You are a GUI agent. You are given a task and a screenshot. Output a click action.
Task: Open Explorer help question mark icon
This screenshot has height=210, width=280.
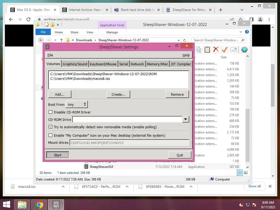click(247, 32)
